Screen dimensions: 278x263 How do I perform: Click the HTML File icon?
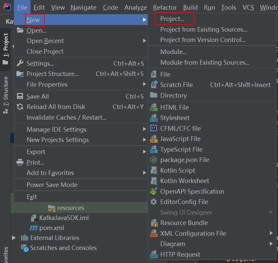pyautogui.click(x=154, y=107)
